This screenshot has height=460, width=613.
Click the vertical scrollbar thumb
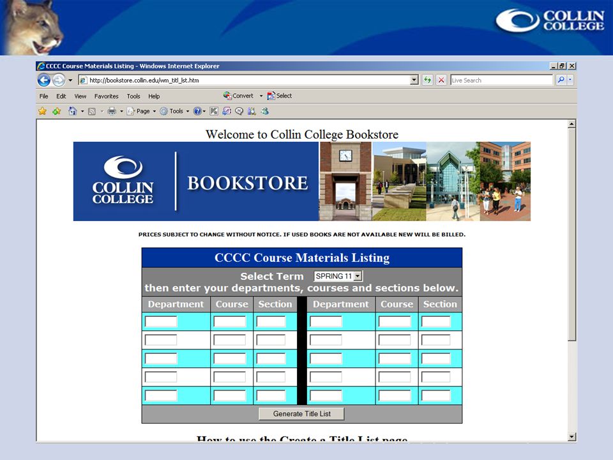pyautogui.click(x=571, y=234)
